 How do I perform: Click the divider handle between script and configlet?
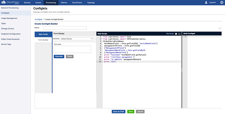182,70
